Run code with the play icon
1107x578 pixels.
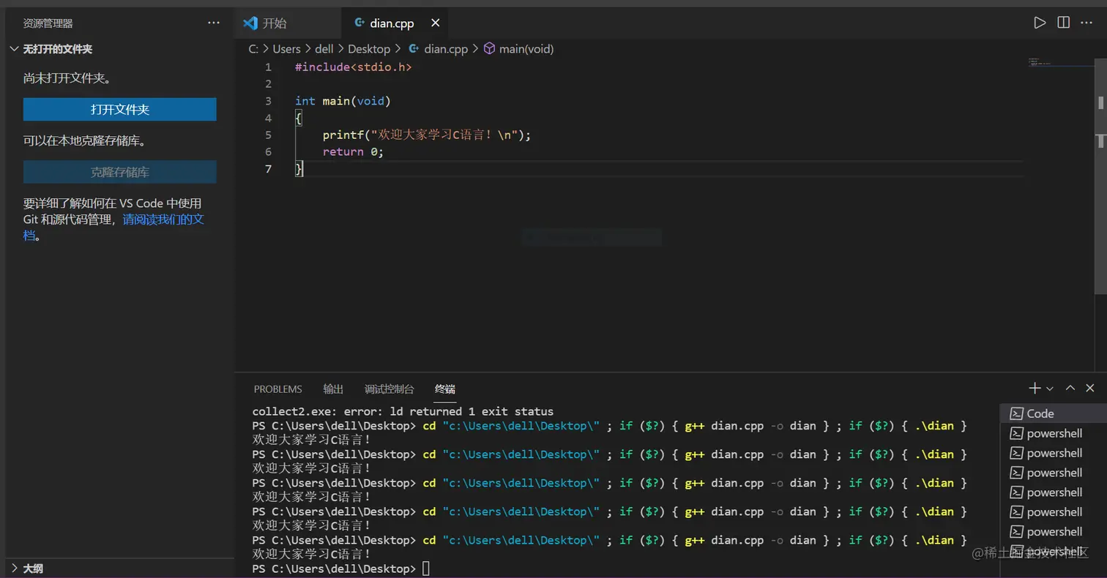click(1040, 23)
